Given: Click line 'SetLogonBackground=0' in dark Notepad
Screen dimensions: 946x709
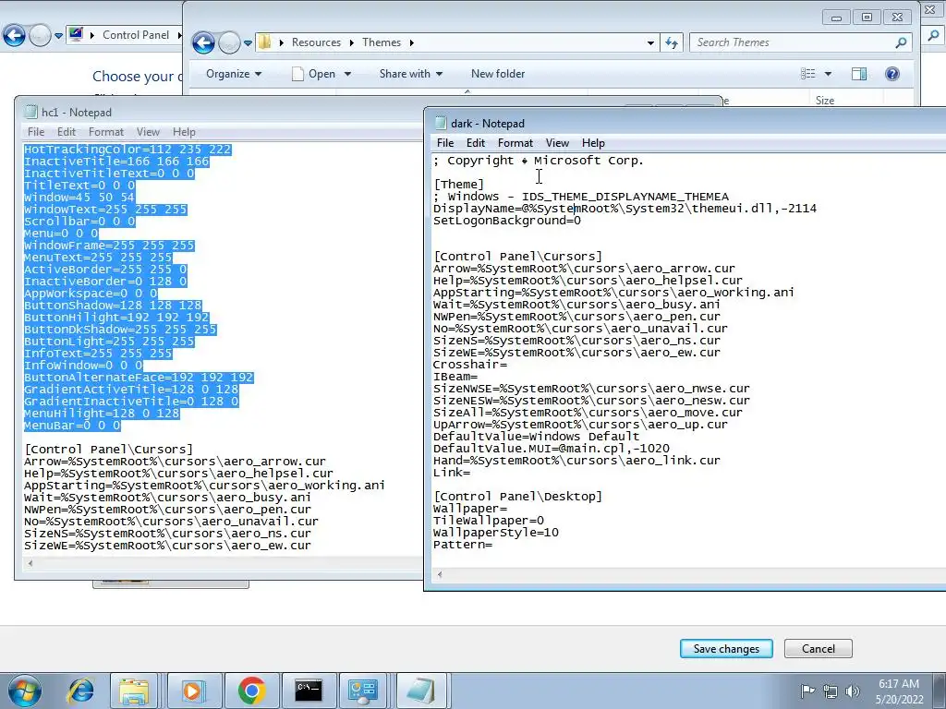Looking at the screenshot, I should pyautogui.click(x=507, y=220).
